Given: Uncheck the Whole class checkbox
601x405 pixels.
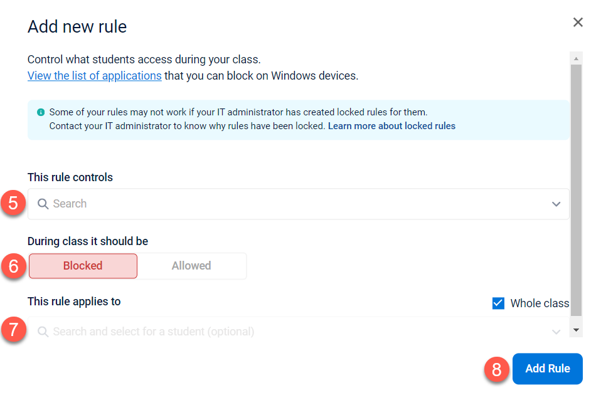Looking at the screenshot, I should [x=498, y=303].
